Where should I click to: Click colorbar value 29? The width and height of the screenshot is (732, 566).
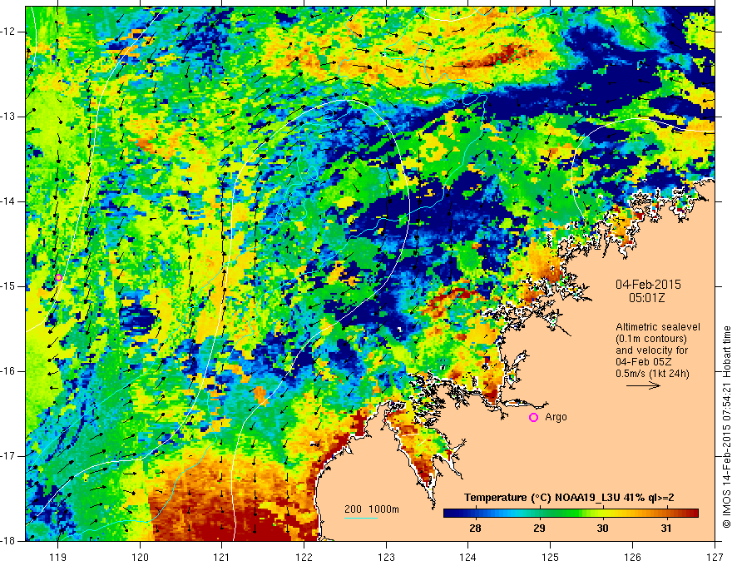pos(539,529)
